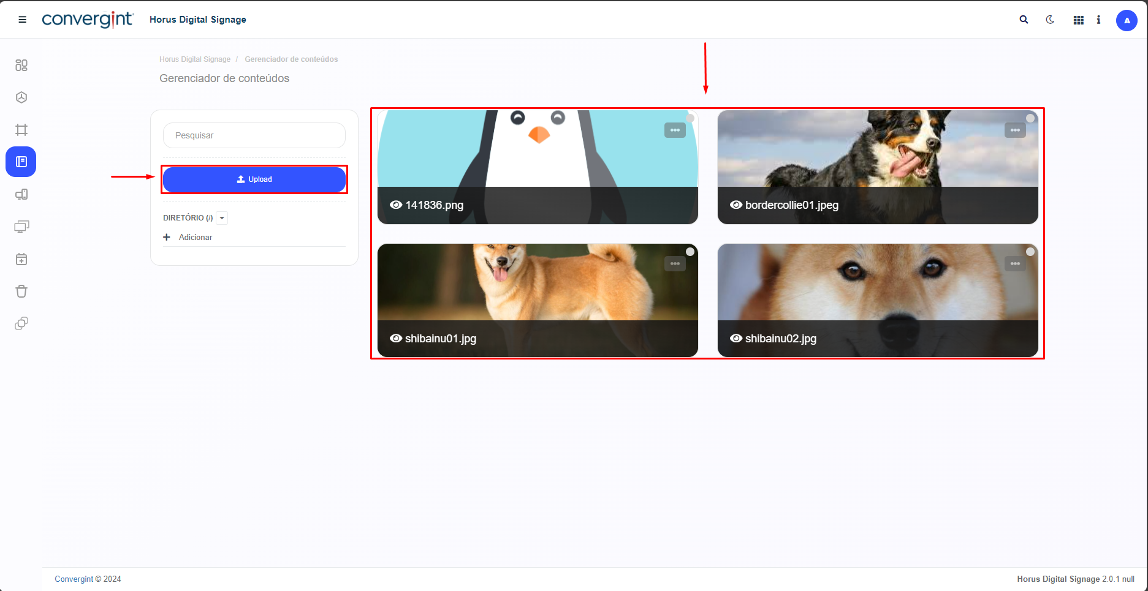1148x591 pixels.
Task: Open the three-dot menu on bordercollie01.jpeg
Action: click(1015, 130)
